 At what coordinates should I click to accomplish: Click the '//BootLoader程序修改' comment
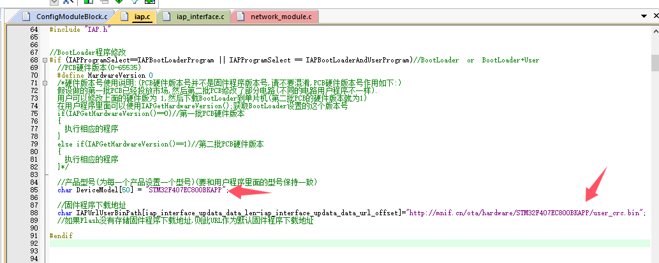coord(87,52)
